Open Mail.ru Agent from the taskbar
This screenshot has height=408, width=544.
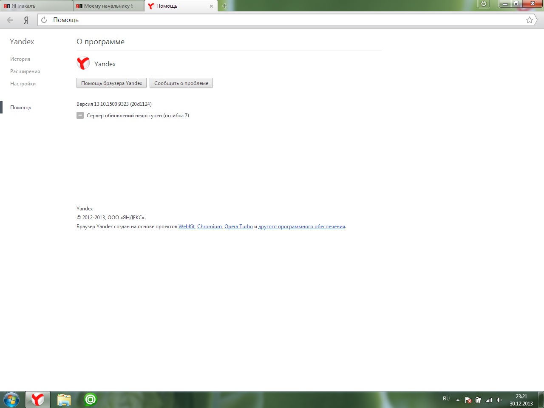pos(90,399)
